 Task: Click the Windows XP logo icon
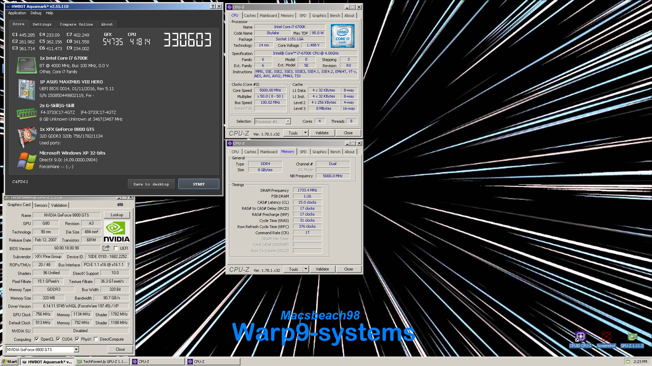[x=26, y=161]
